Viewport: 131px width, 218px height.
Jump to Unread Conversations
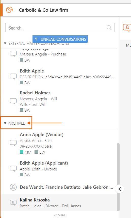click(60, 39)
